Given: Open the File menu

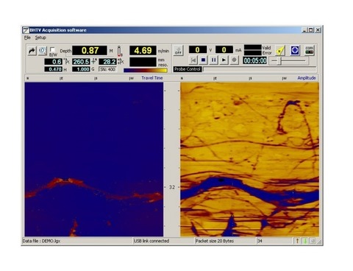Looking at the screenshot, I should (x=27, y=38).
